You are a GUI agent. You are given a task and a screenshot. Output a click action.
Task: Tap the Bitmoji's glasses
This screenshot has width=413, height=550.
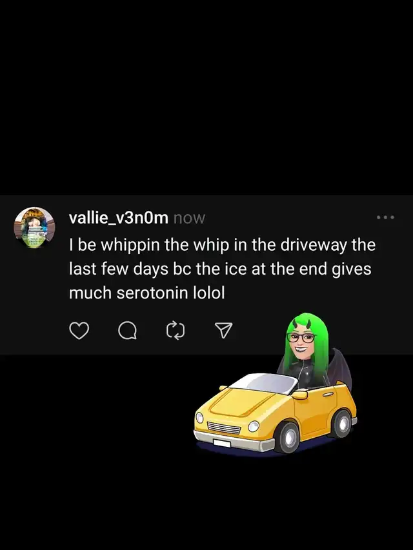pos(301,338)
